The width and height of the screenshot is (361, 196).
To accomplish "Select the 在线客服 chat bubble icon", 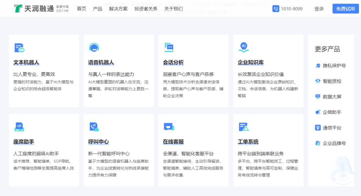I will pos(169,127).
